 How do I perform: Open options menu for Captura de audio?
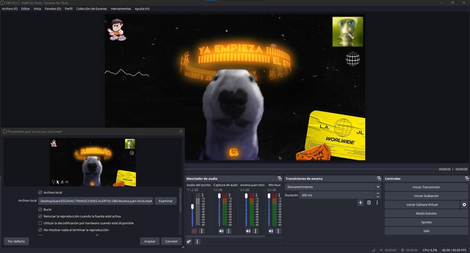tap(228, 231)
